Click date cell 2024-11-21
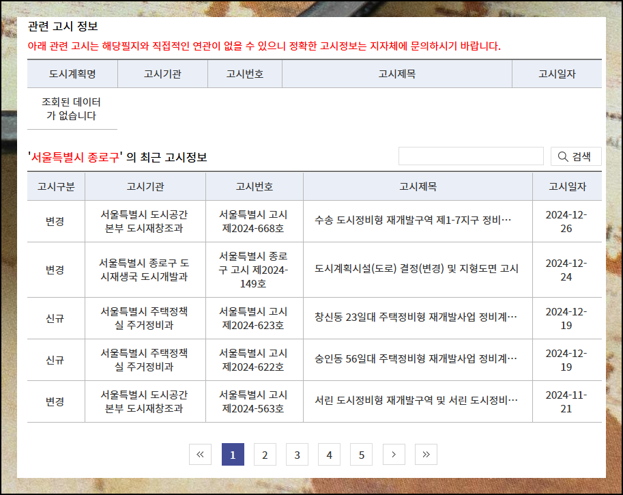The height and width of the screenshot is (495, 623). [x=566, y=401]
